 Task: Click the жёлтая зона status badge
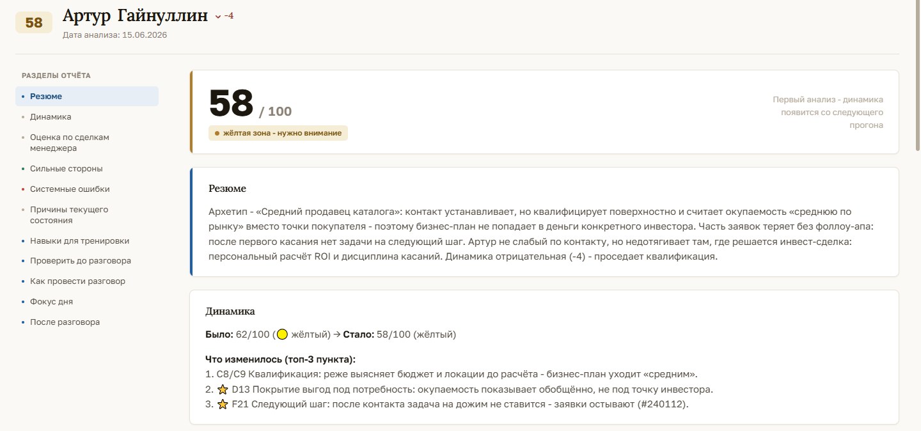coord(278,133)
